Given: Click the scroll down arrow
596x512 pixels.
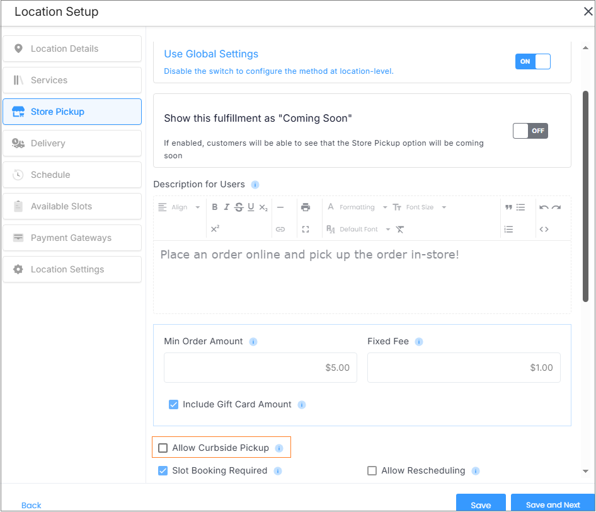Looking at the screenshot, I should click(585, 471).
